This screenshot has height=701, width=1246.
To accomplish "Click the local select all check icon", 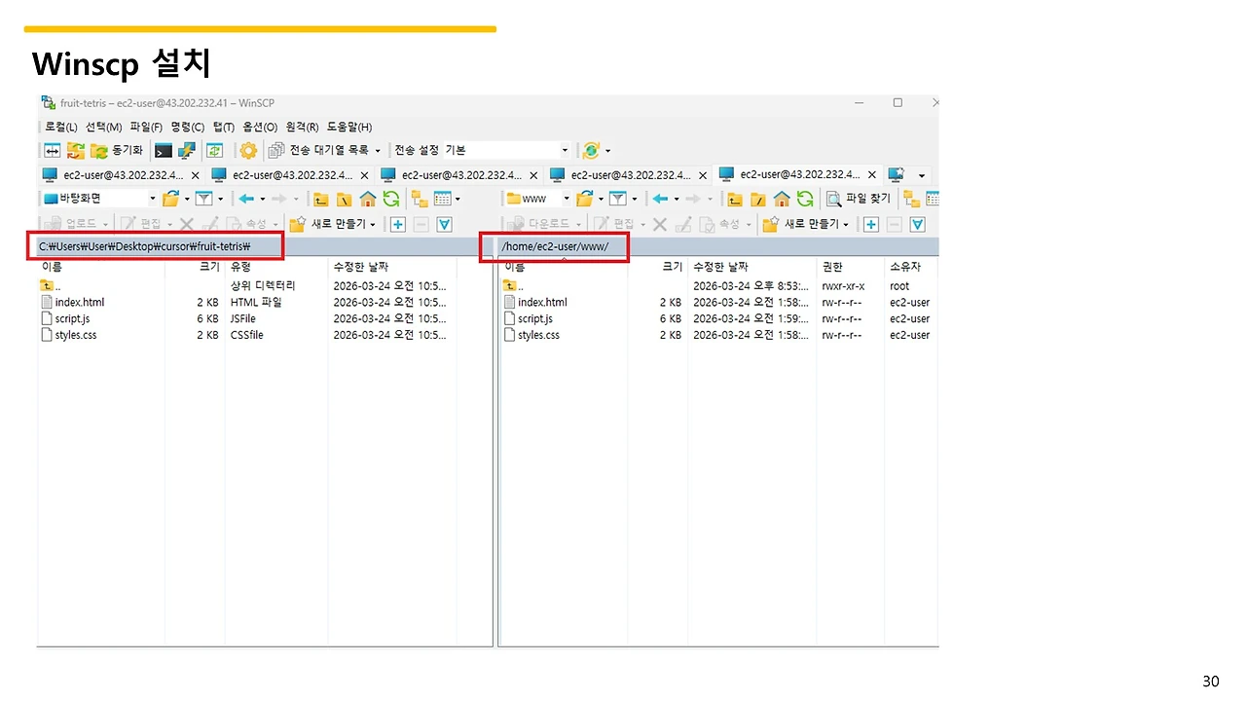I will pos(444,224).
